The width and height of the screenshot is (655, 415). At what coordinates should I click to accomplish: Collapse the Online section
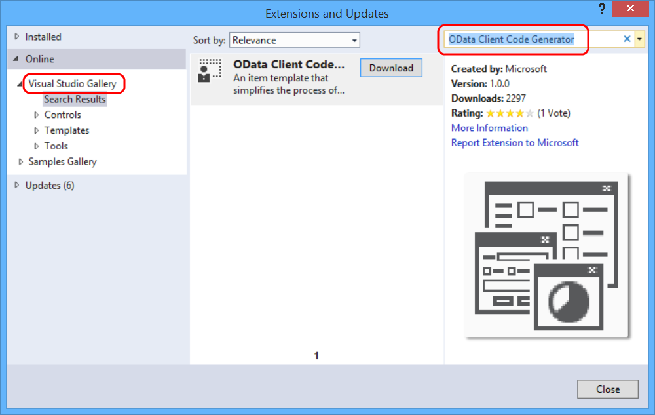tap(17, 58)
